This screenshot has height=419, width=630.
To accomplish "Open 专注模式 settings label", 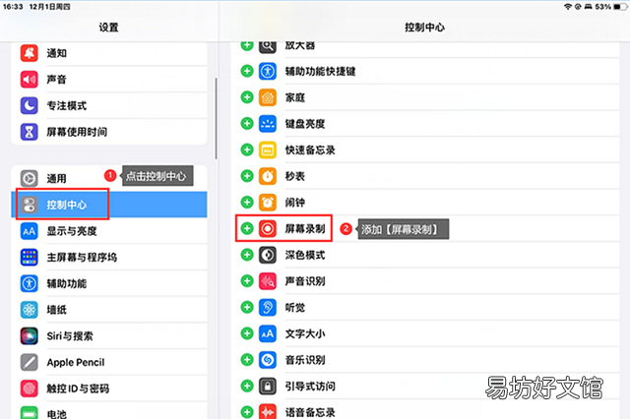I will [67, 105].
